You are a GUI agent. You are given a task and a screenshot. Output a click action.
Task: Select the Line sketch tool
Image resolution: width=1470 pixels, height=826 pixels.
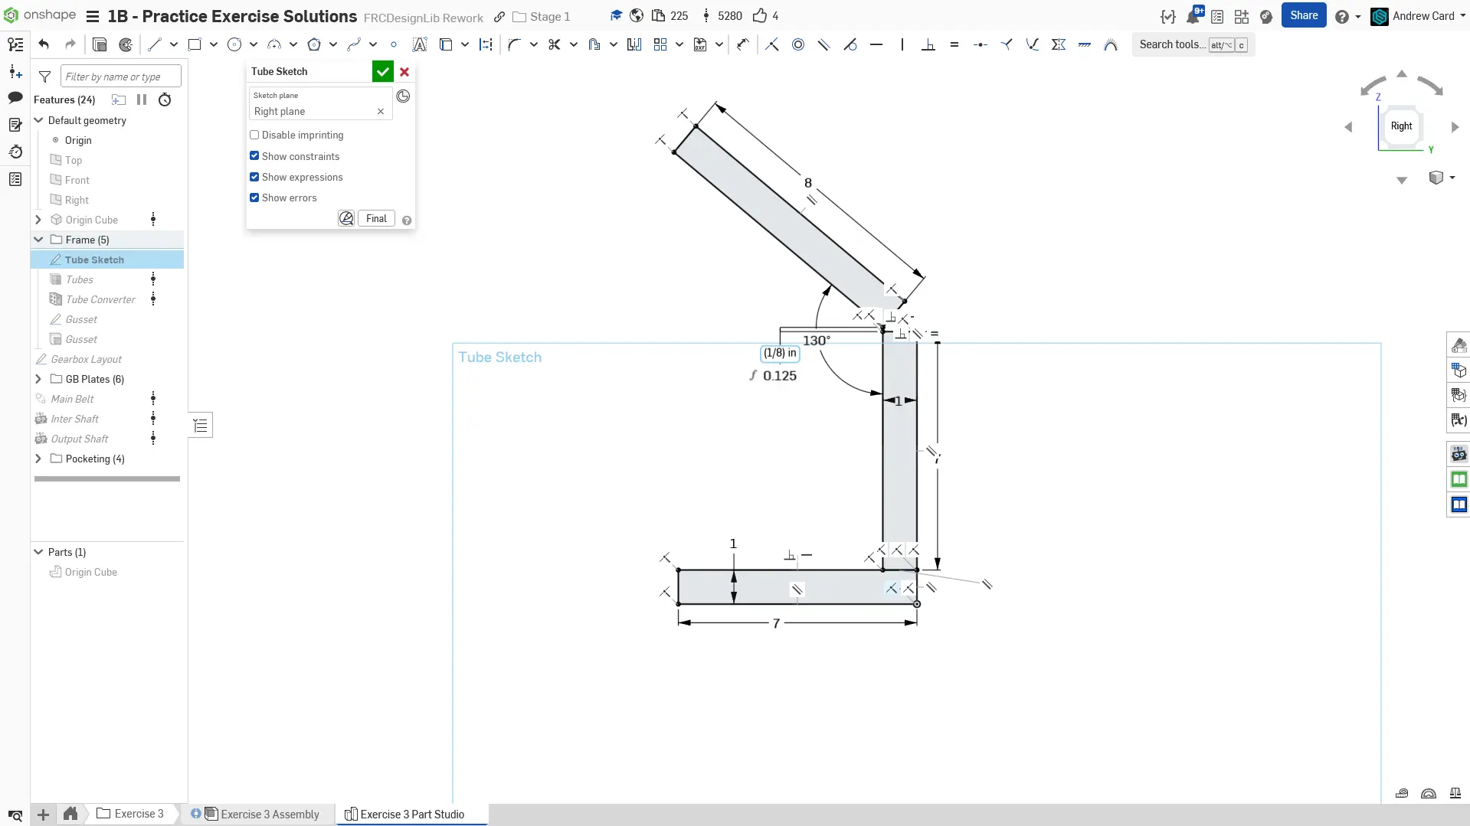point(155,44)
